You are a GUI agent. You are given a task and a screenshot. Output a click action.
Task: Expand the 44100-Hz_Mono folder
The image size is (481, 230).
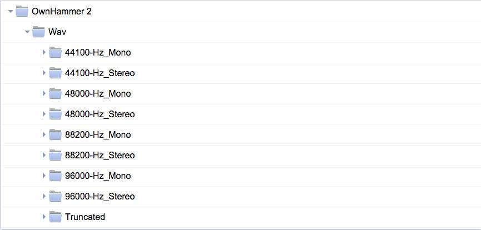44,53
